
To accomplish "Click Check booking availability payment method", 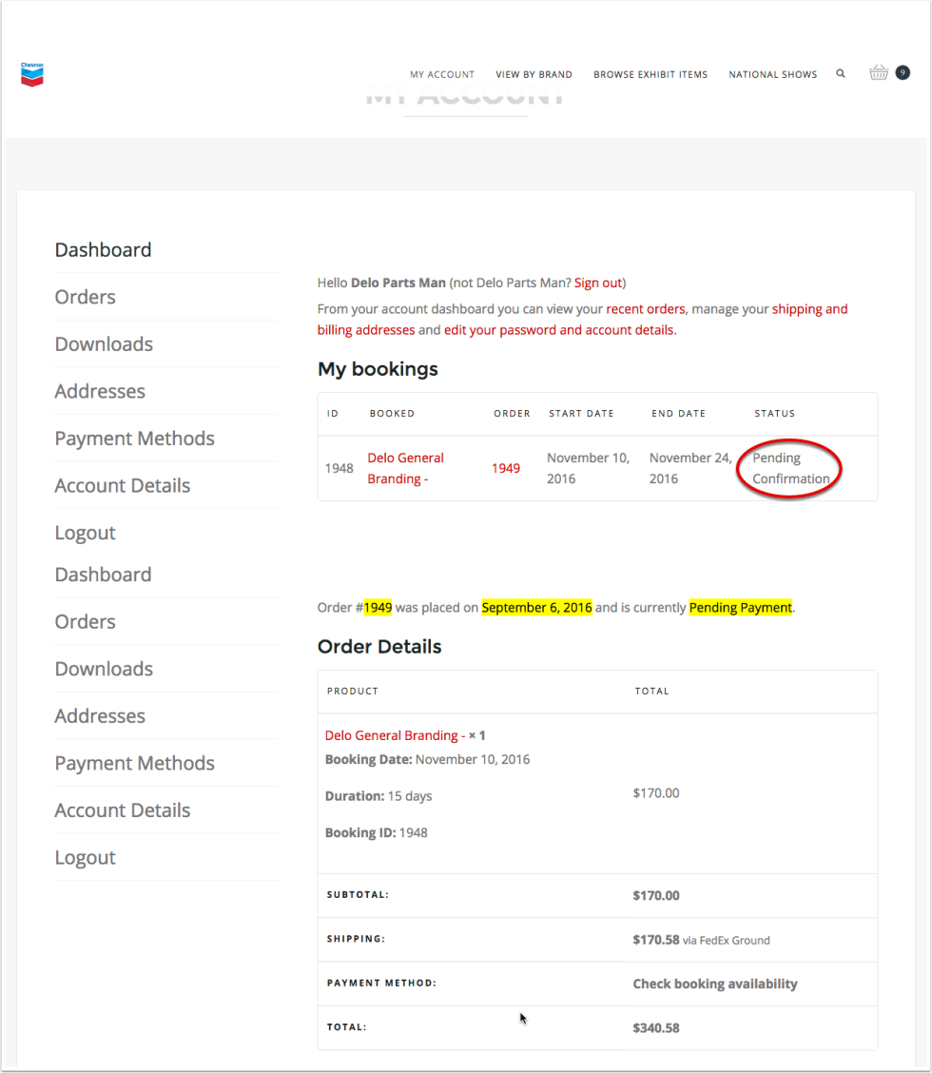I will (715, 984).
